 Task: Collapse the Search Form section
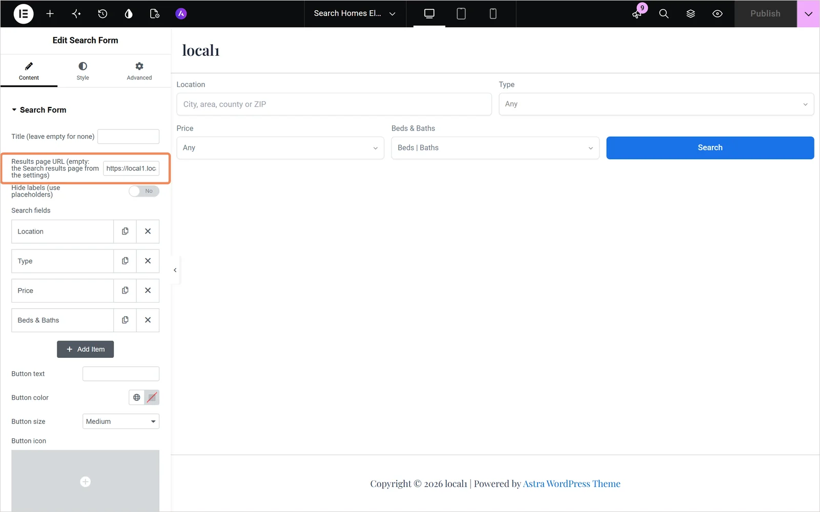click(39, 110)
